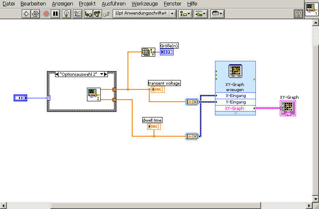This screenshot has height=209, width=319.
Task: Click the upper orange output tunnel
Action: pos(115,89)
